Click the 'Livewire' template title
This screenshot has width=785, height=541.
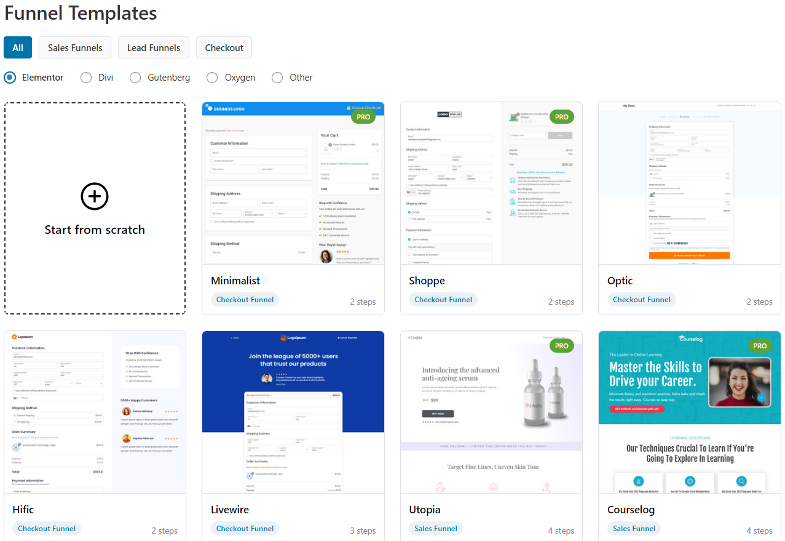click(x=230, y=510)
